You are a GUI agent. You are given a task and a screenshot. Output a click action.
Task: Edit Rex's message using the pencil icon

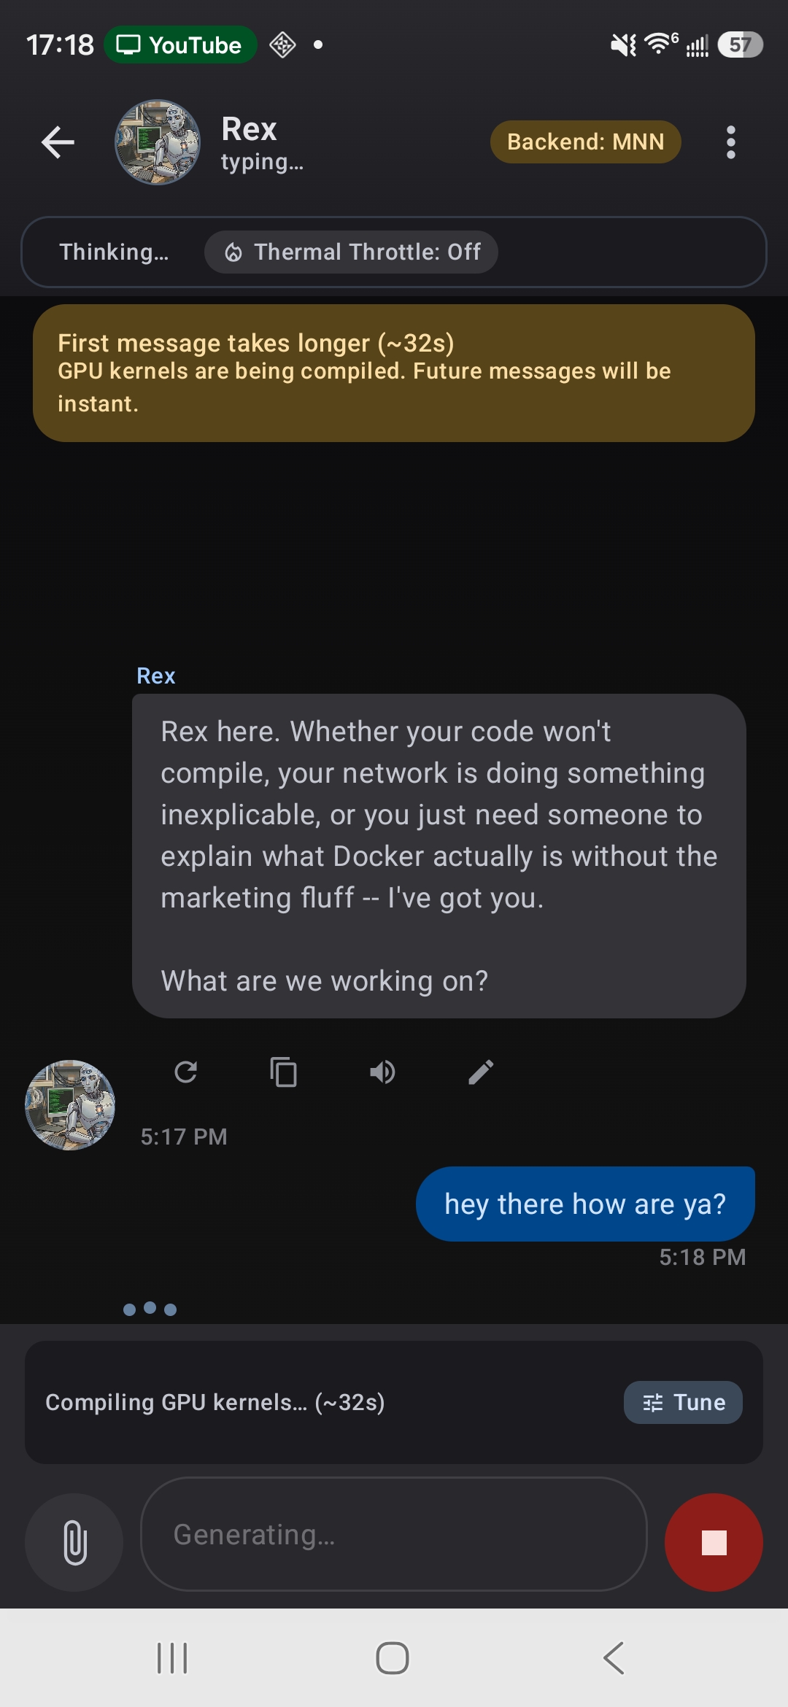(480, 1072)
